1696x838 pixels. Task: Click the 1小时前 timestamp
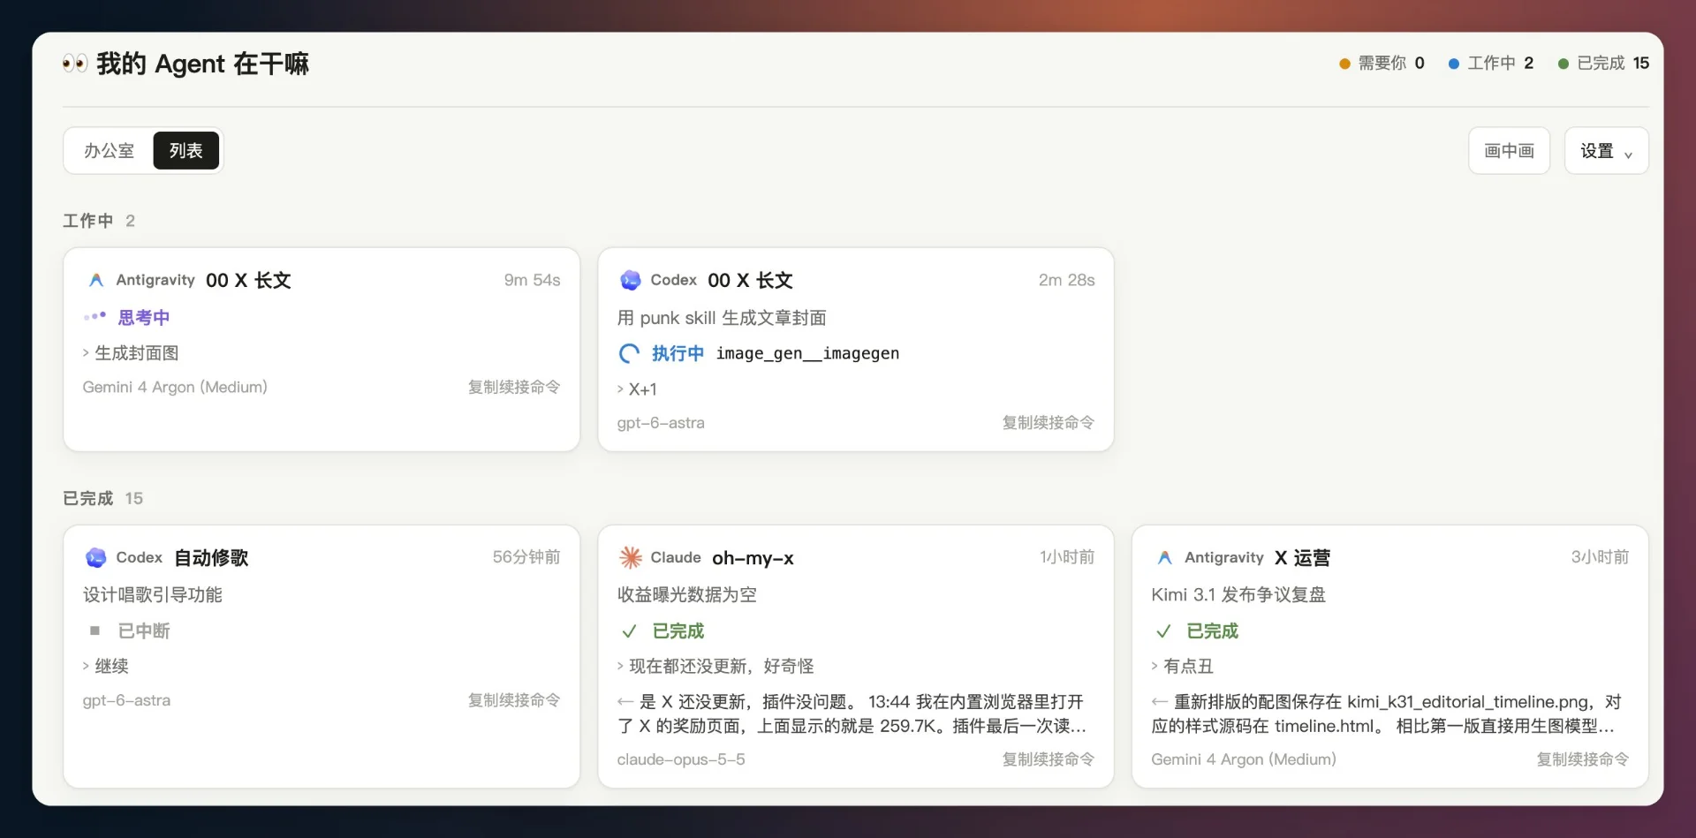coord(1067,557)
